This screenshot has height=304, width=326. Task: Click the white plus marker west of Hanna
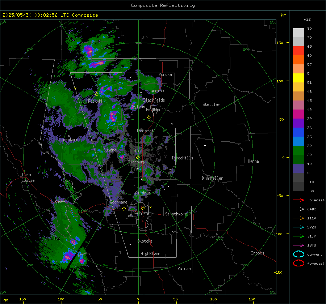[x=205, y=145]
